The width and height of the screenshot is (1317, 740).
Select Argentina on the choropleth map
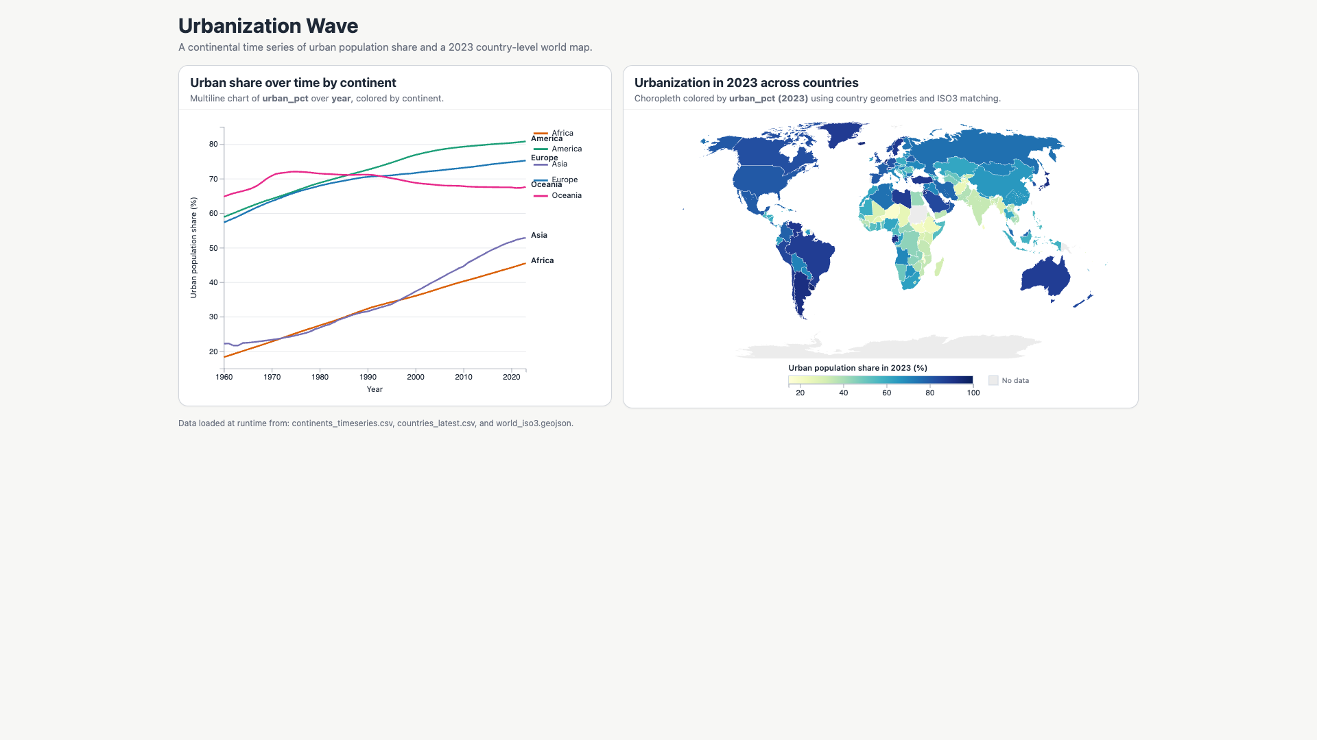[801, 291]
